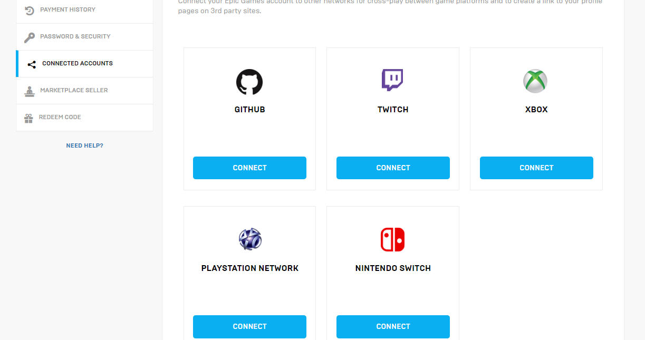
Task: Click the Password & Security key icon
Action: [30, 37]
